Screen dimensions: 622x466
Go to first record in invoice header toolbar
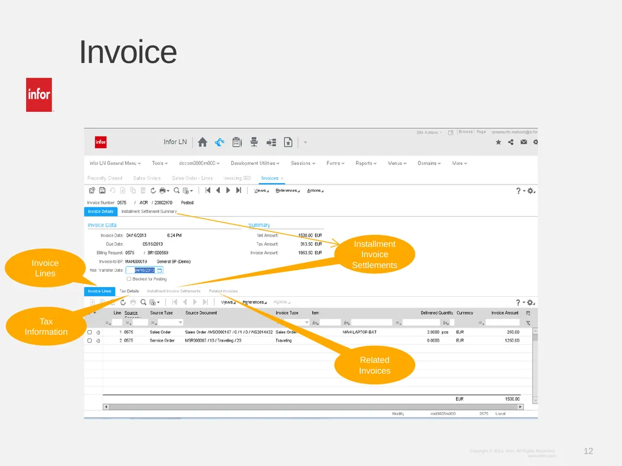208,190
